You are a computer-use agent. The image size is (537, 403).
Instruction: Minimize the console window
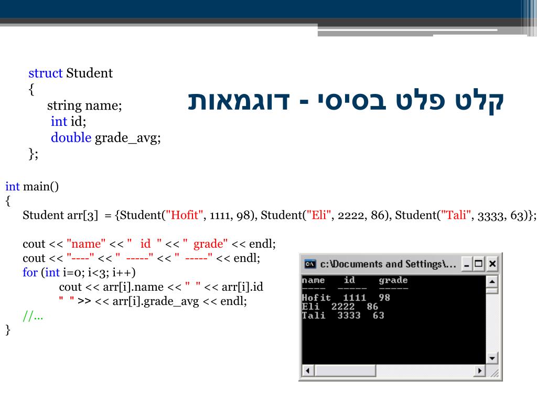pyautogui.click(x=466, y=264)
